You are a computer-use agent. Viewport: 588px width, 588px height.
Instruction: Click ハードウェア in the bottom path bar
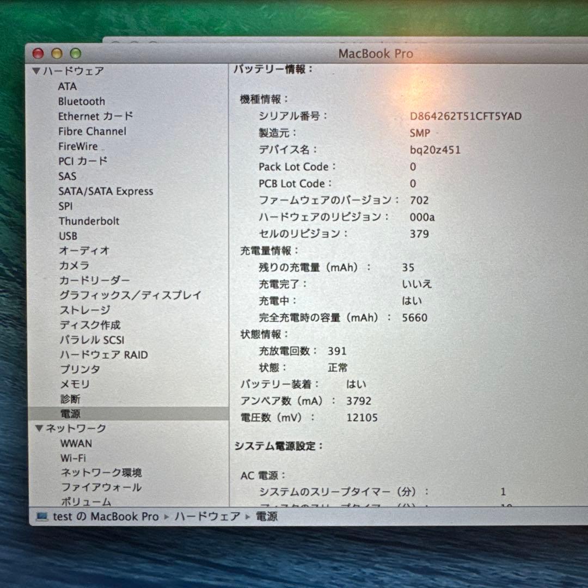point(207,516)
